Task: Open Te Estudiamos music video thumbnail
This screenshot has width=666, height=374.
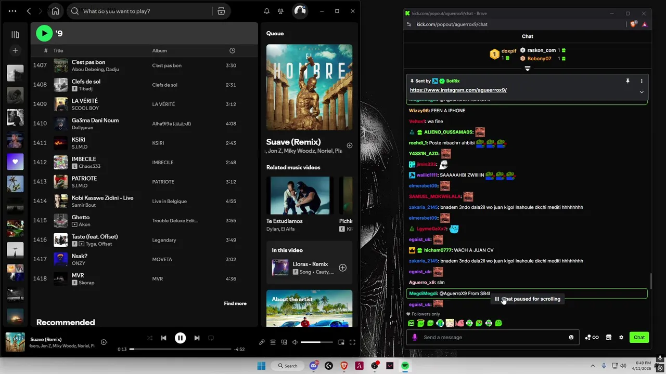Action: tap(300, 195)
